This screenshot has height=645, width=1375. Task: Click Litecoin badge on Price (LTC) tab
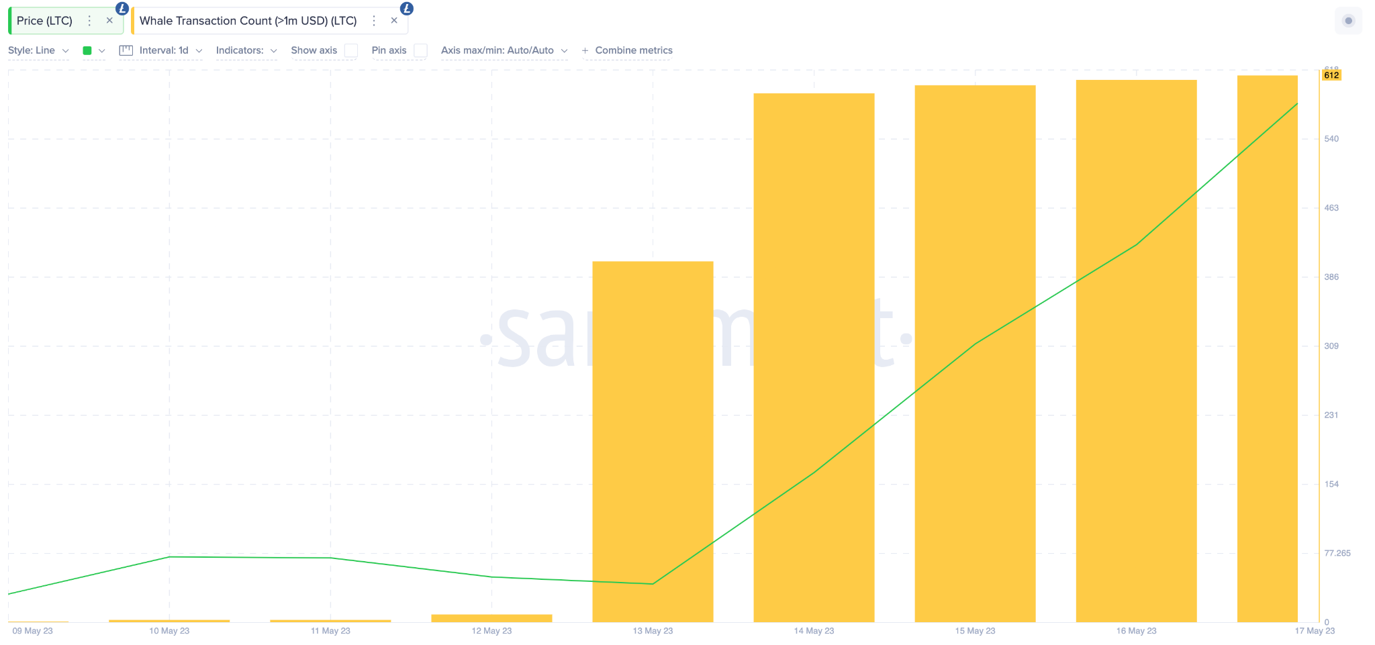(x=122, y=9)
